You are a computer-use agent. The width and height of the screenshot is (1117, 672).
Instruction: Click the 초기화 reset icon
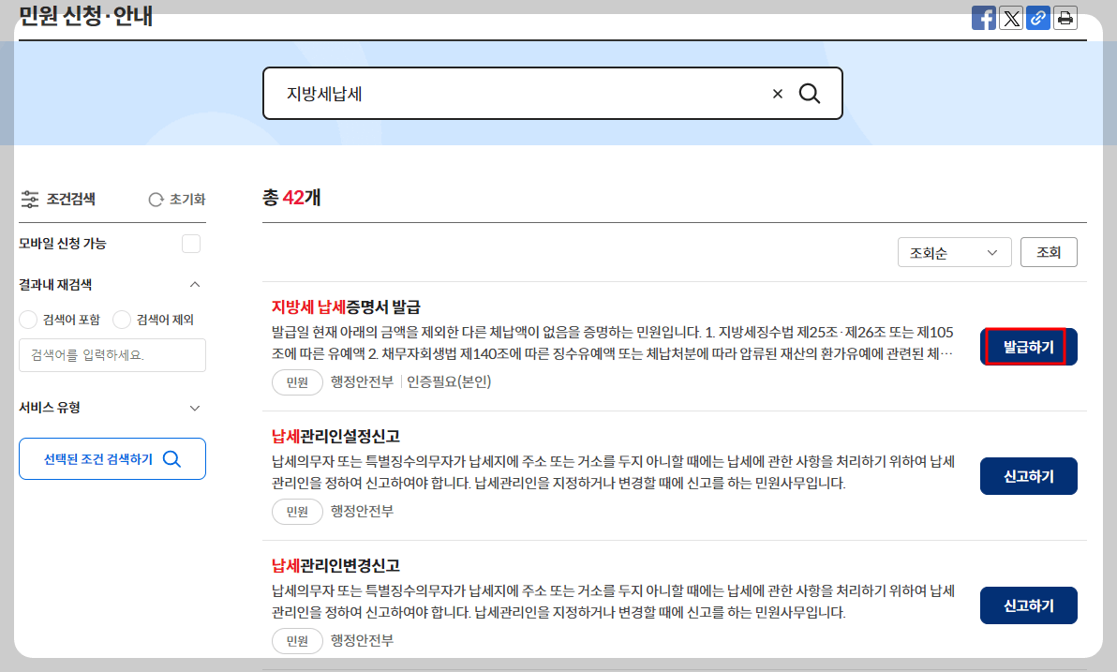153,199
